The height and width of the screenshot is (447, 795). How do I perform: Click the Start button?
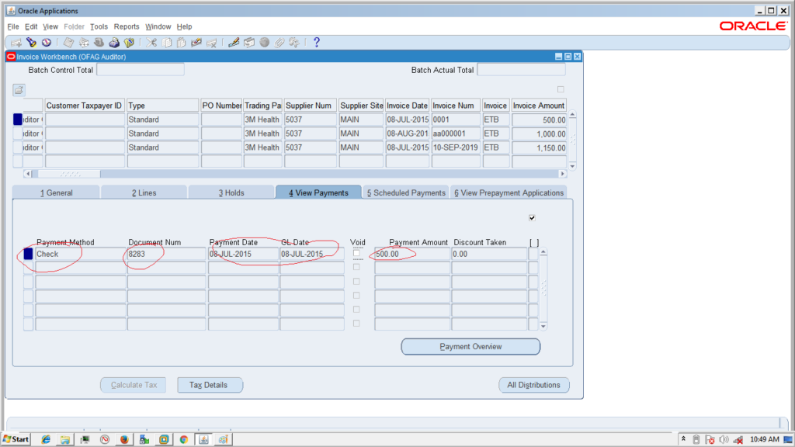click(16, 439)
